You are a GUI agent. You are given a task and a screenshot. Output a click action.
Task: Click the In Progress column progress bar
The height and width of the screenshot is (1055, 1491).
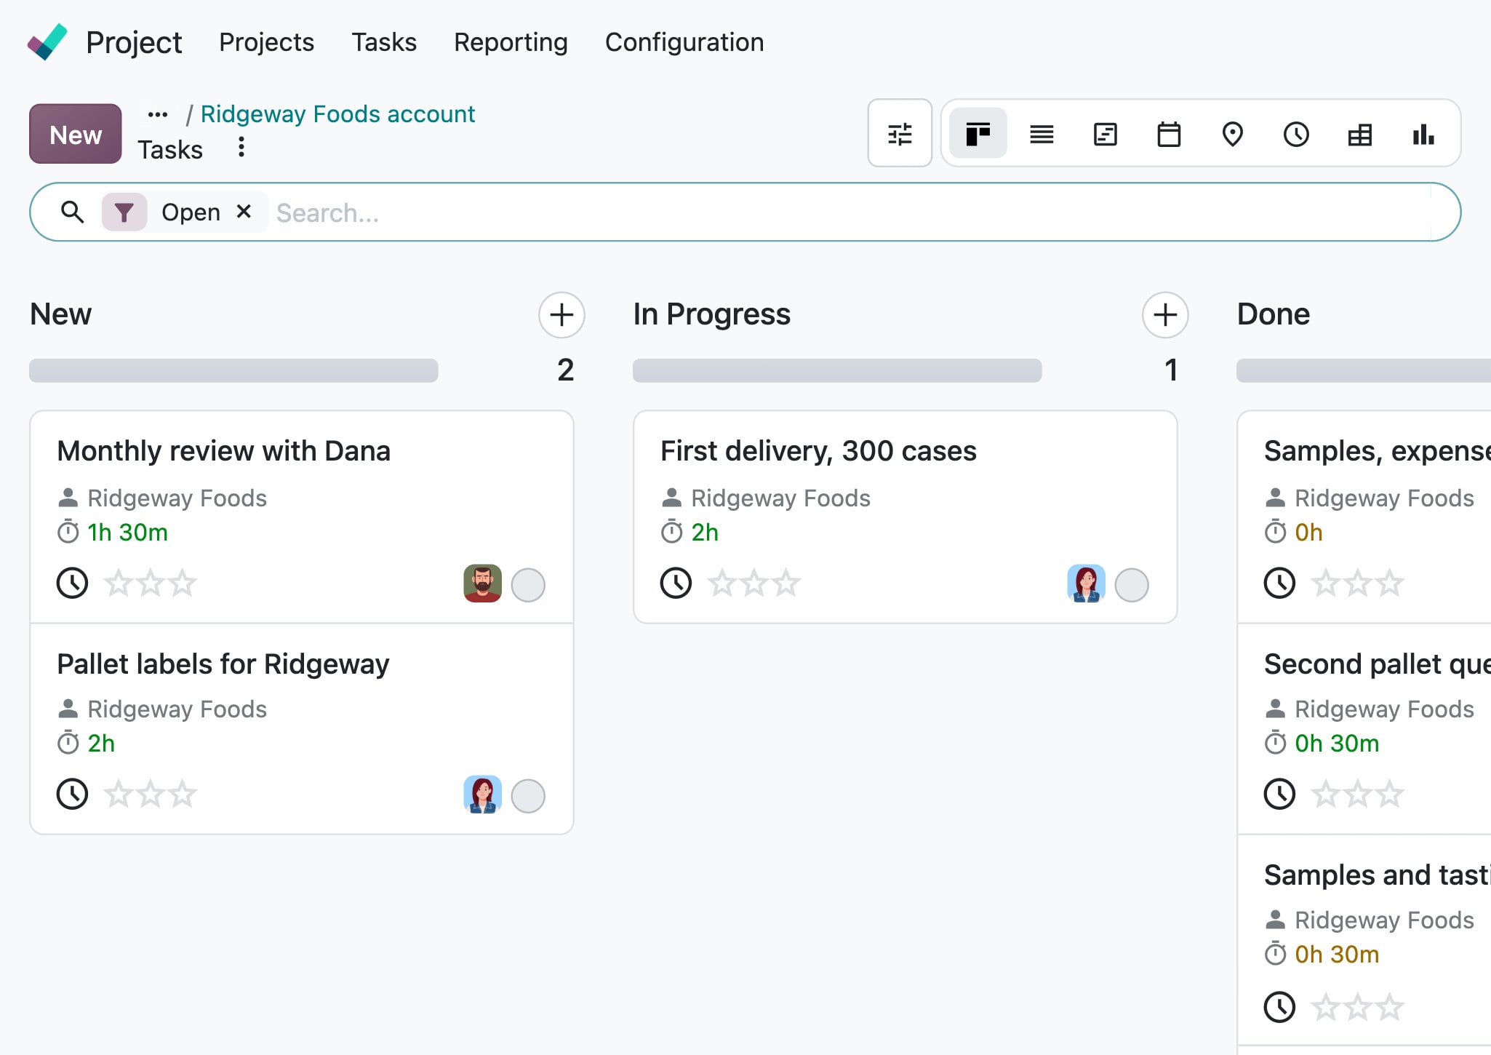(837, 370)
